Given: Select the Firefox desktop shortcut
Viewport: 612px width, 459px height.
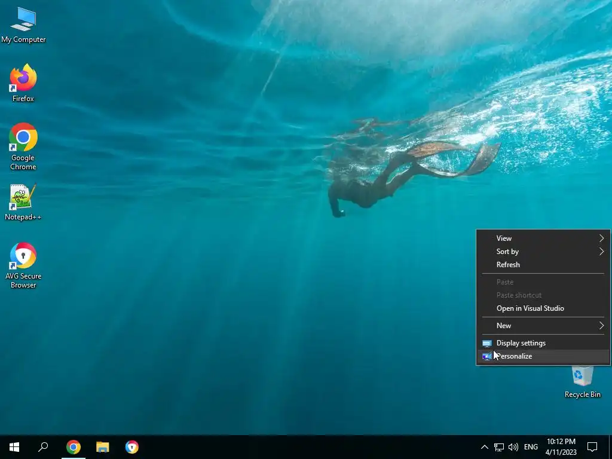Looking at the screenshot, I should click(23, 83).
